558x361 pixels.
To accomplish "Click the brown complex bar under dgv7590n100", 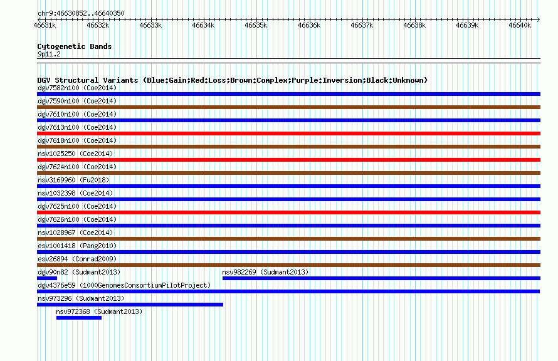I will point(288,107).
